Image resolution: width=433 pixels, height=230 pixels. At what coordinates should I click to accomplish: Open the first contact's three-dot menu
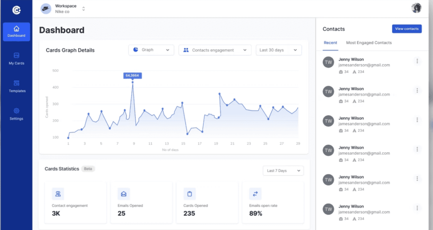tap(417, 61)
